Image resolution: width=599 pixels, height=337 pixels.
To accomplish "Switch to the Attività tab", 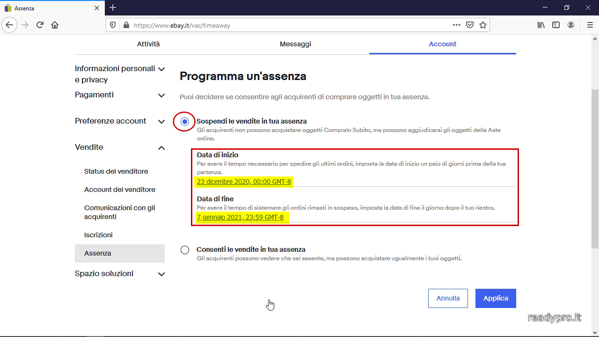I will click(x=148, y=44).
